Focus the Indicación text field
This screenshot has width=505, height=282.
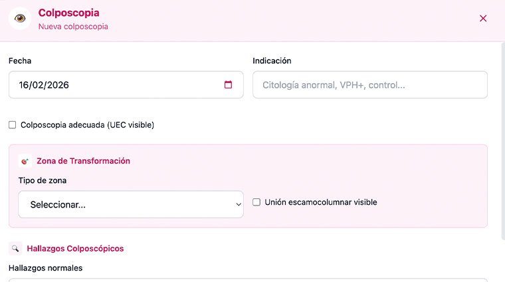(369, 85)
